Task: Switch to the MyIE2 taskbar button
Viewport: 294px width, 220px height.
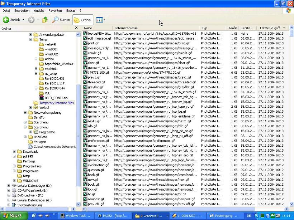Action: 113,216
